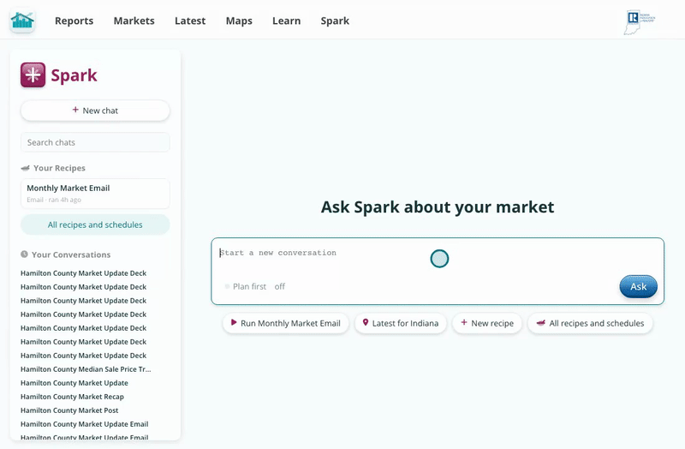This screenshot has height=449, width=685.
Task: Open the Maps nav item
Action: click(x=239, y=21)
